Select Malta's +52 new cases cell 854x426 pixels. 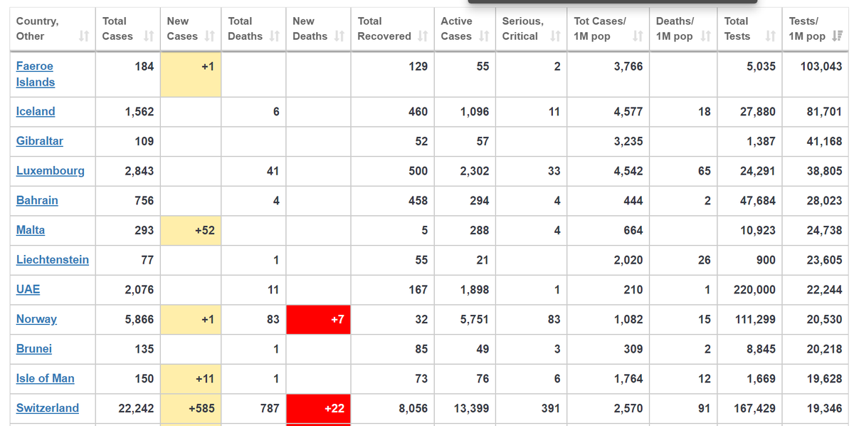coord(191,230)
